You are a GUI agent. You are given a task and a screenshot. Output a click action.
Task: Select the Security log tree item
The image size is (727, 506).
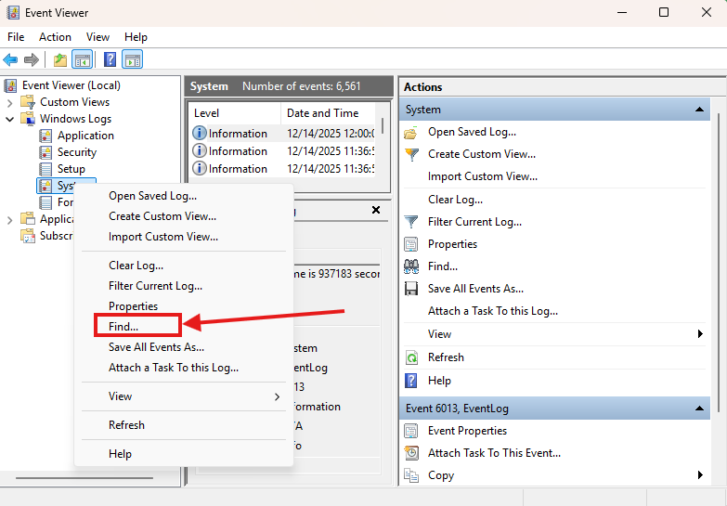click(x=77, y=152)
